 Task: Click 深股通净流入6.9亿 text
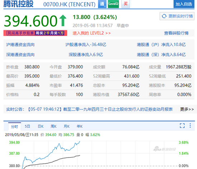[86, 55]
